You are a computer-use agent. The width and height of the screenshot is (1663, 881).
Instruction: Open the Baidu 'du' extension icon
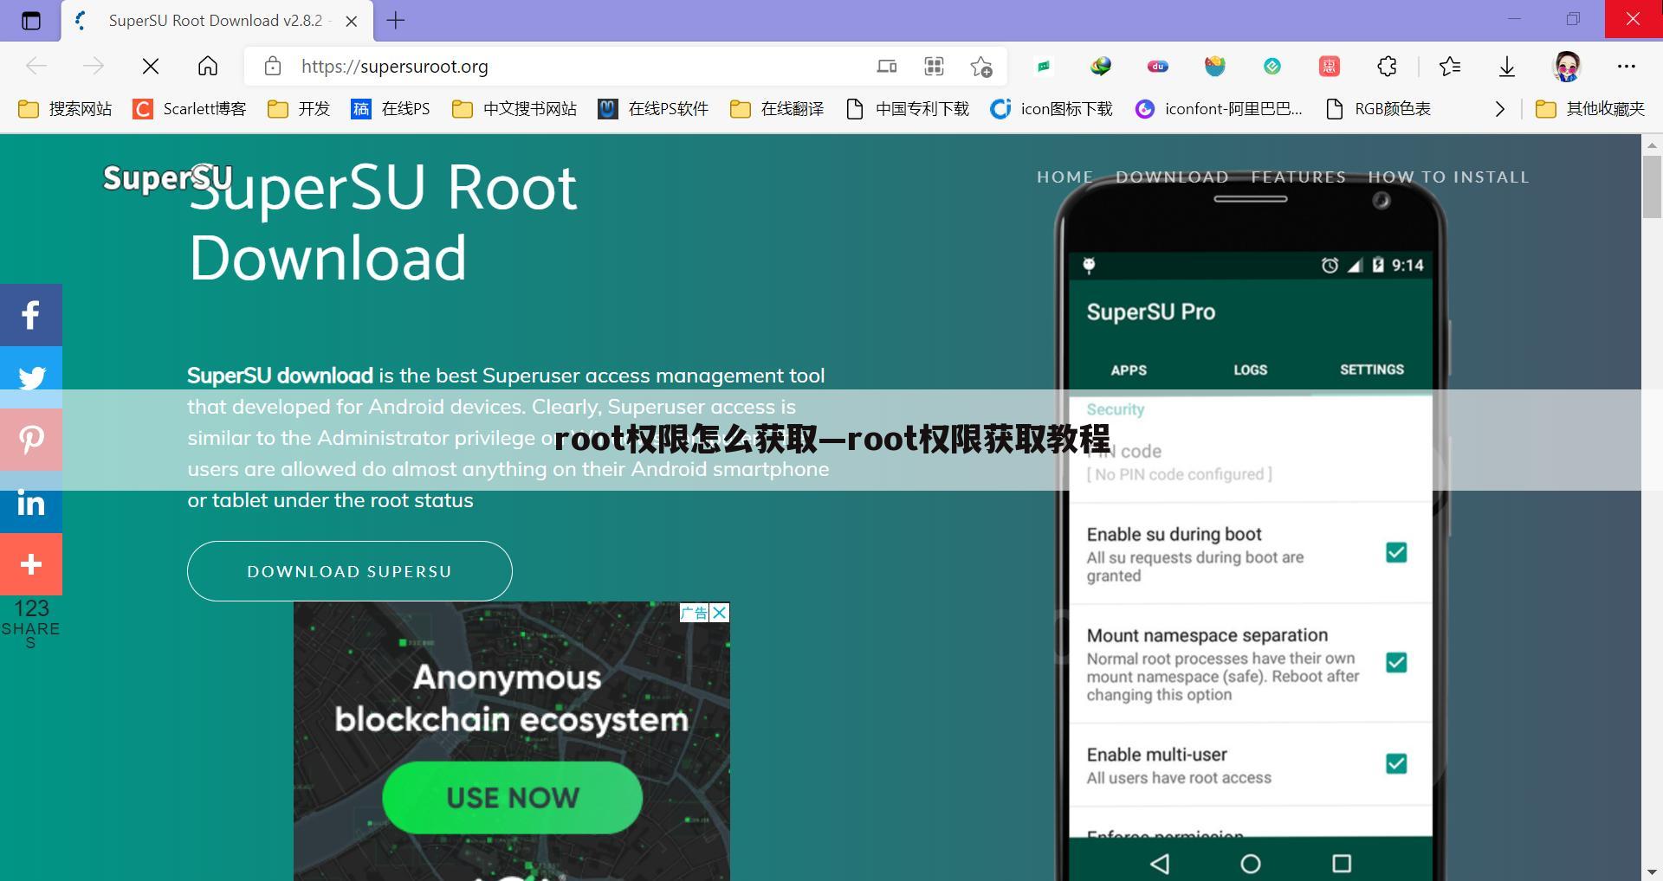point(1158,66)
